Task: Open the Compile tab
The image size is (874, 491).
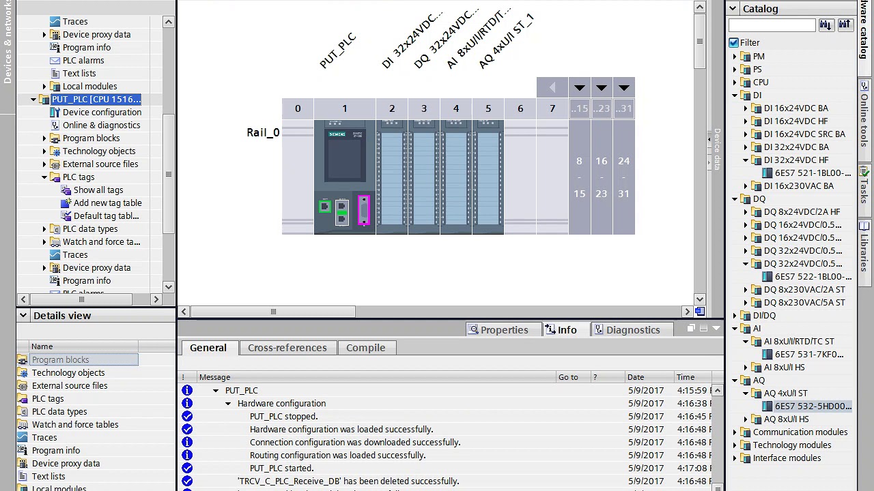Action: coord(366,347)
